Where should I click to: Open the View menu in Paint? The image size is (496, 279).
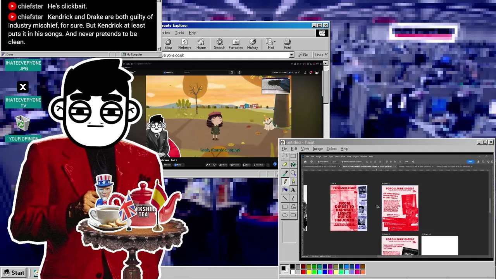pyautogui.click(x=305, y=149)
